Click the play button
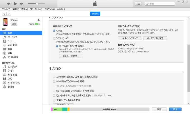Viewport: 190px width, 114px height. 15,4
